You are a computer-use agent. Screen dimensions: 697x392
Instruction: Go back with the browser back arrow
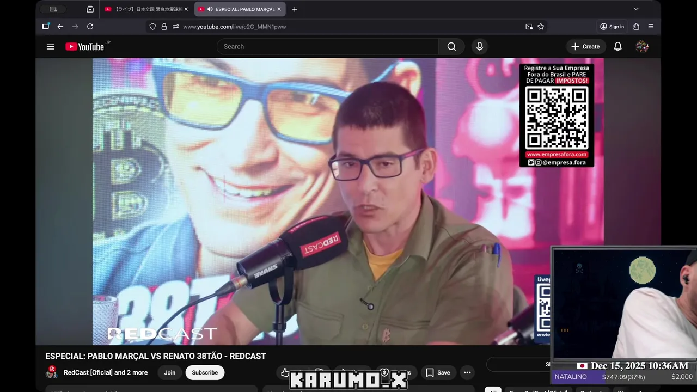pos(60,26)
